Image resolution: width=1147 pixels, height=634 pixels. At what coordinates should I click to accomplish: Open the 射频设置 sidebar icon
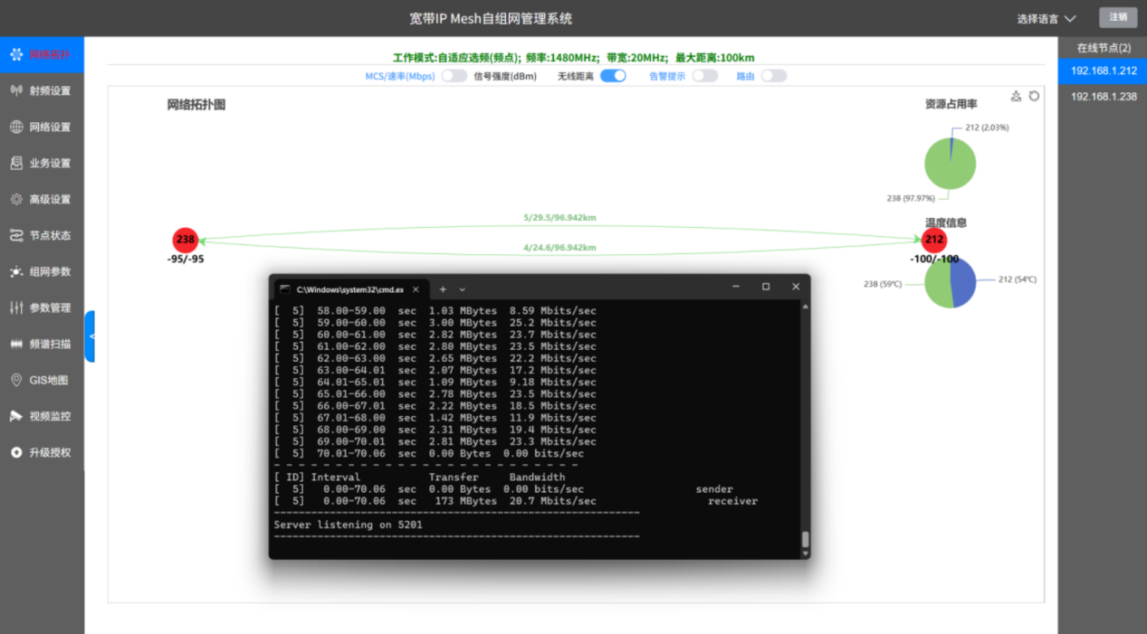click(x=16, y=90)
